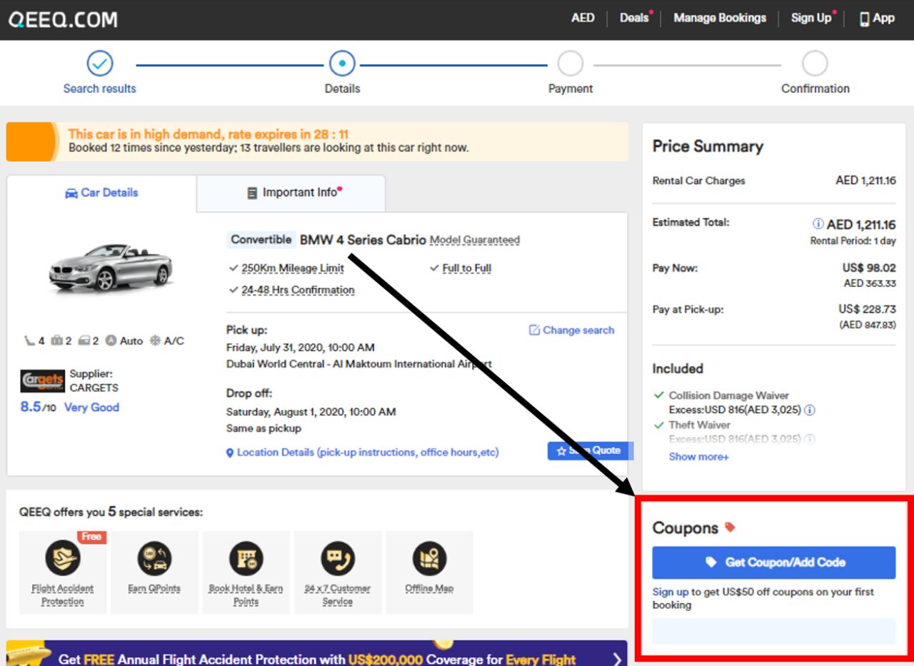Click the edit icon next to Change search
This screenshot has width=914, height=666.
534,330
